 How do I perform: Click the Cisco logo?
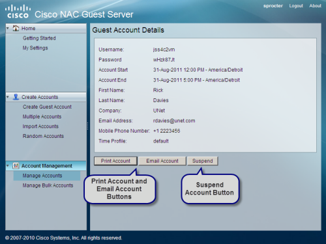tap(18, 12)
